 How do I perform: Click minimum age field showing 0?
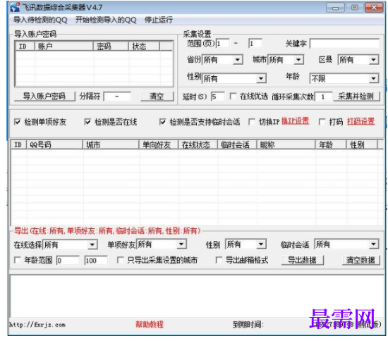coord(68,261)
